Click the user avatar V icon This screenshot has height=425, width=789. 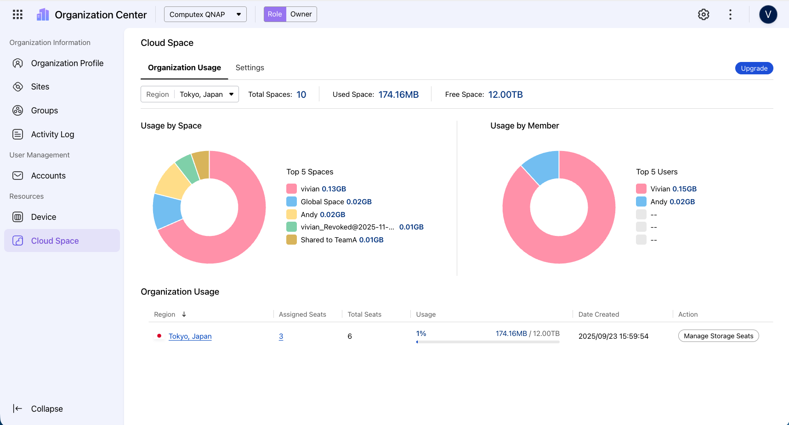[x=768, y=15]
